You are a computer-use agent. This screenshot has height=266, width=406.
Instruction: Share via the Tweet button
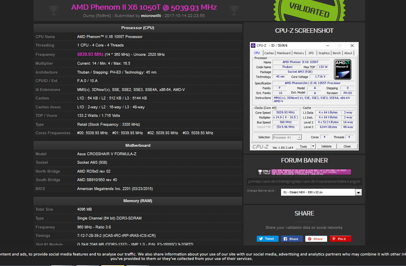pyautogui.click(x=267, y=239)
